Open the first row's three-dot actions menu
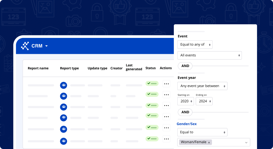273x149 pixels. 166,84
